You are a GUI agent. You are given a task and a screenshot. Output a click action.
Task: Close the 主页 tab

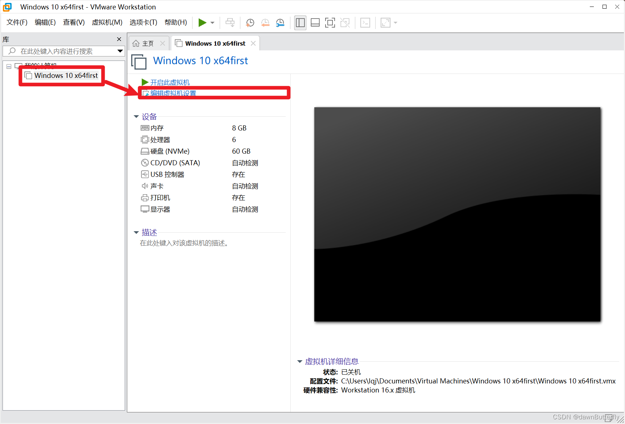[x=162, y=43]
